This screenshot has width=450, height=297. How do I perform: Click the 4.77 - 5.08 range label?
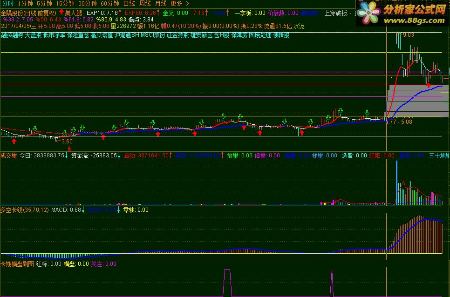point(399,122)
